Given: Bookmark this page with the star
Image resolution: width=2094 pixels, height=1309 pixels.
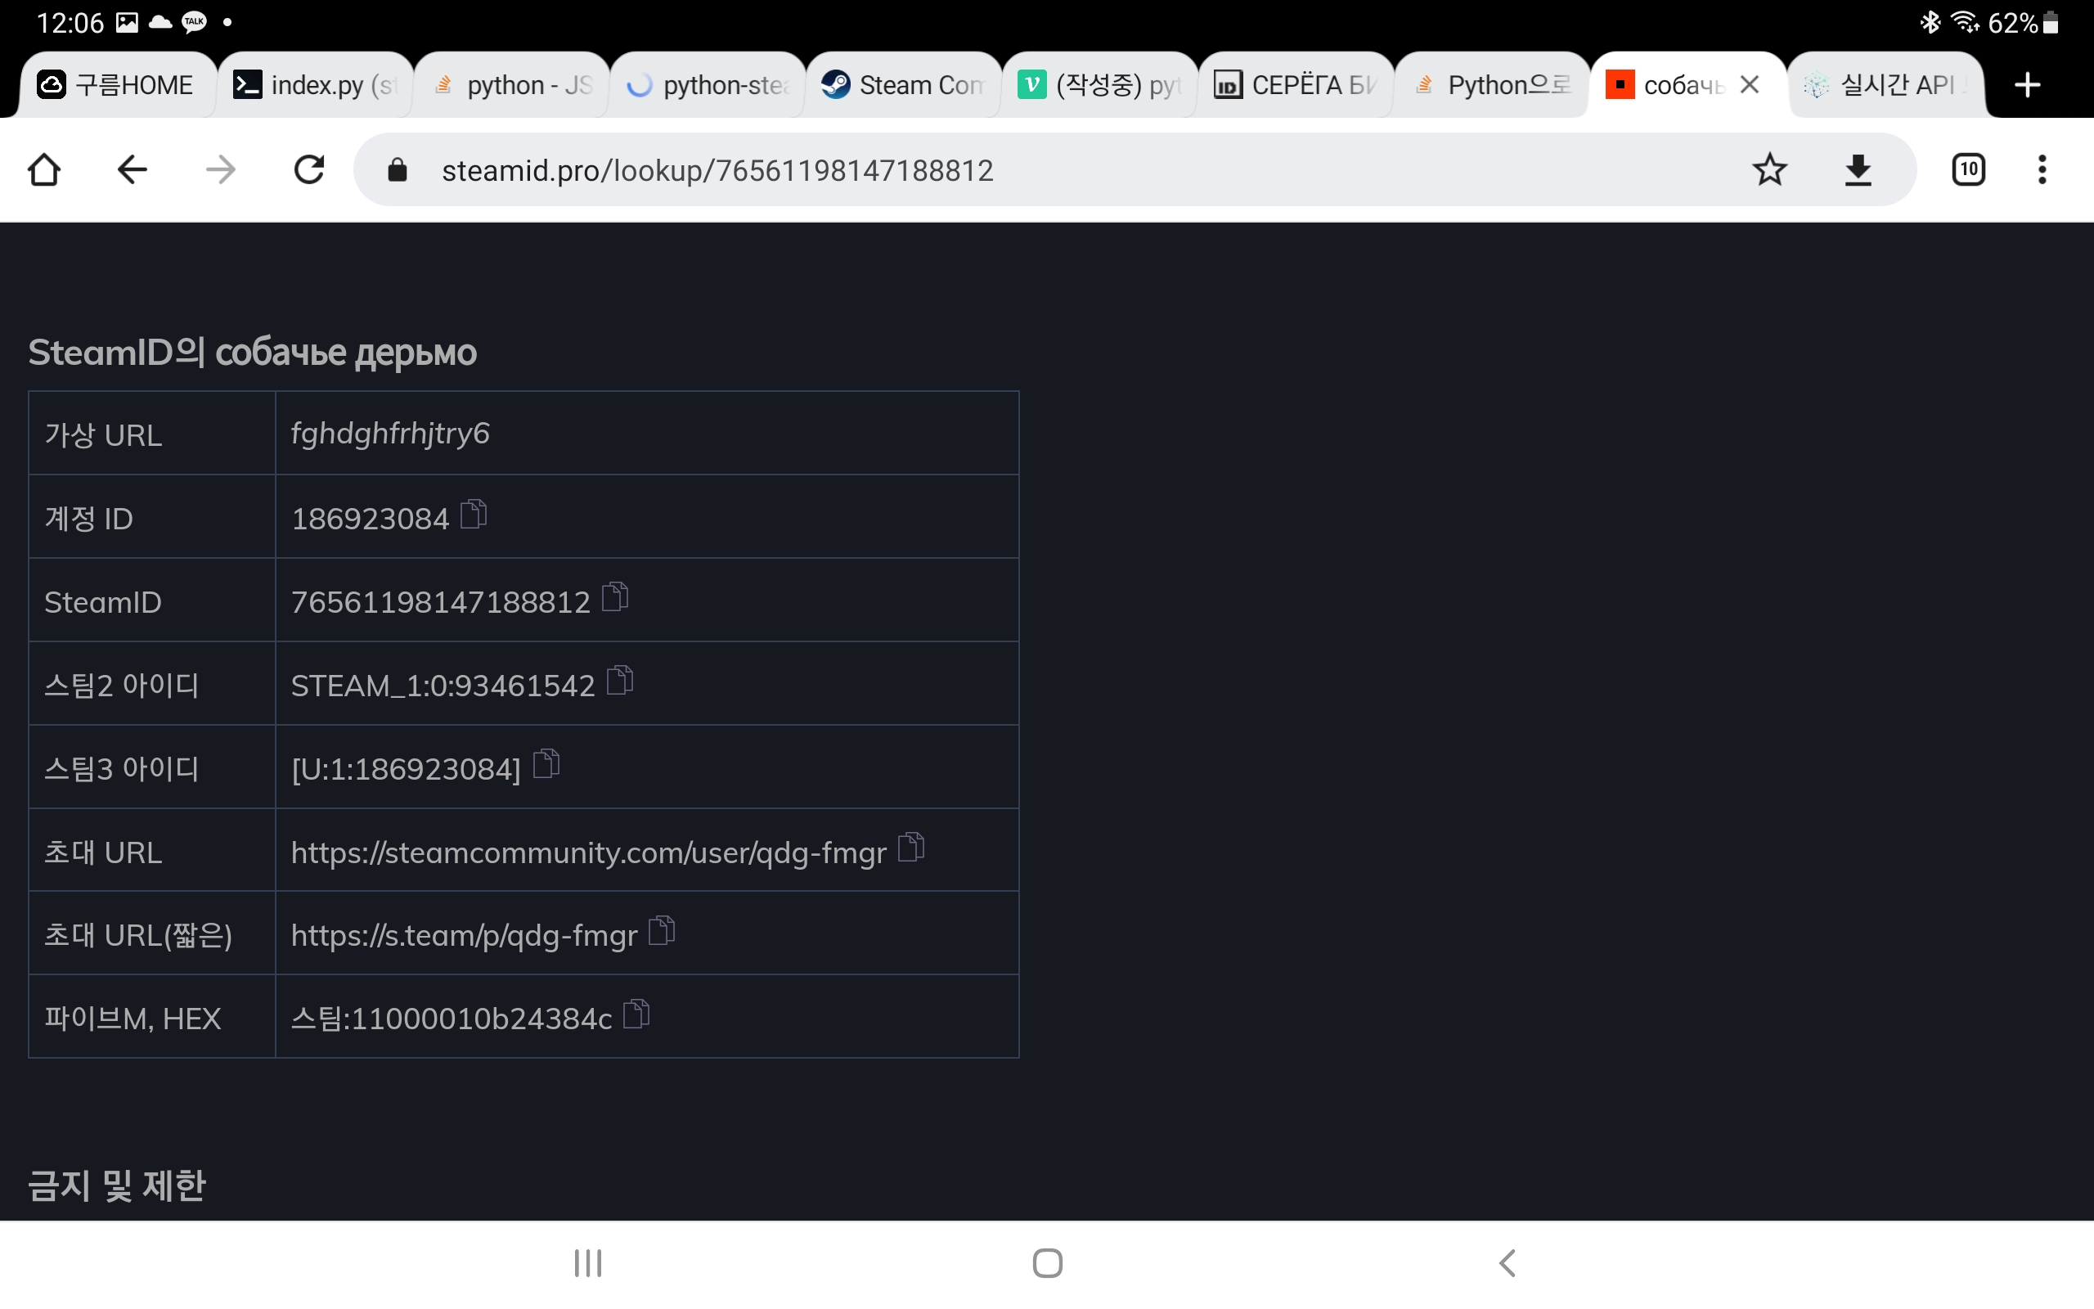Looking at the screenshot, I should click(x=1769, y=169).
